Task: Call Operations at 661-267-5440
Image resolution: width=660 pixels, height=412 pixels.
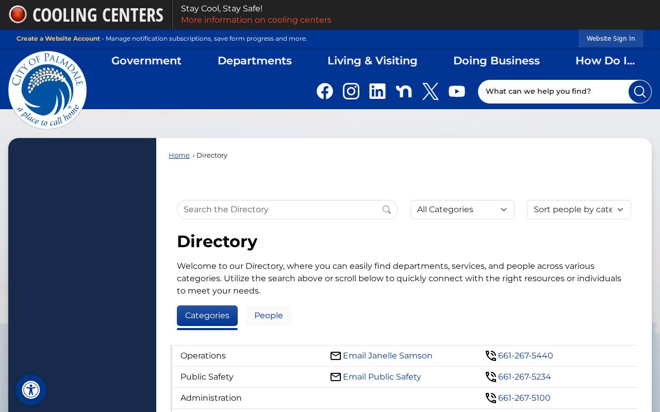Action: [x=525, y=356]
